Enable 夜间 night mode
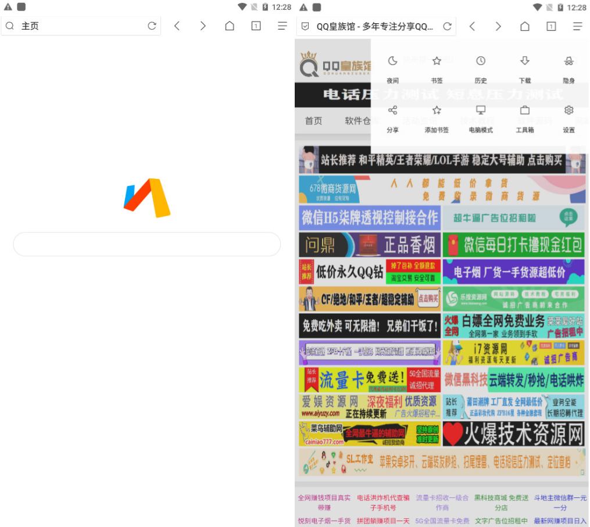The width and height of the screenshot is (590, 527). point(393,65)
